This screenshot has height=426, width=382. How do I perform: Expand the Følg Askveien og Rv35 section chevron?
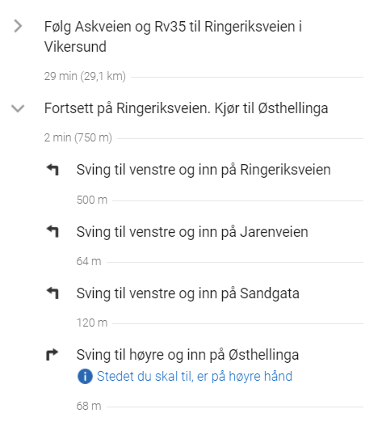18,27
